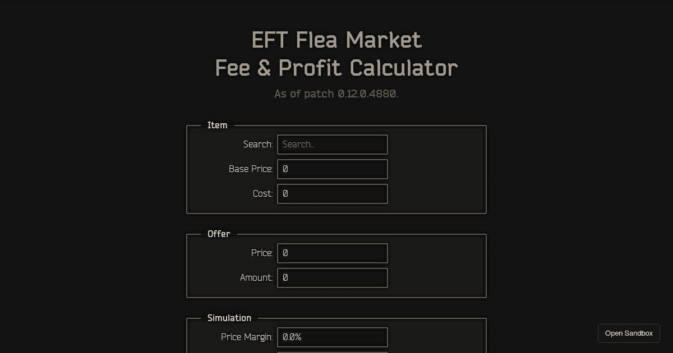Screen dimensions: 673x353
Task: Click the Search input field
Action: 333,144
